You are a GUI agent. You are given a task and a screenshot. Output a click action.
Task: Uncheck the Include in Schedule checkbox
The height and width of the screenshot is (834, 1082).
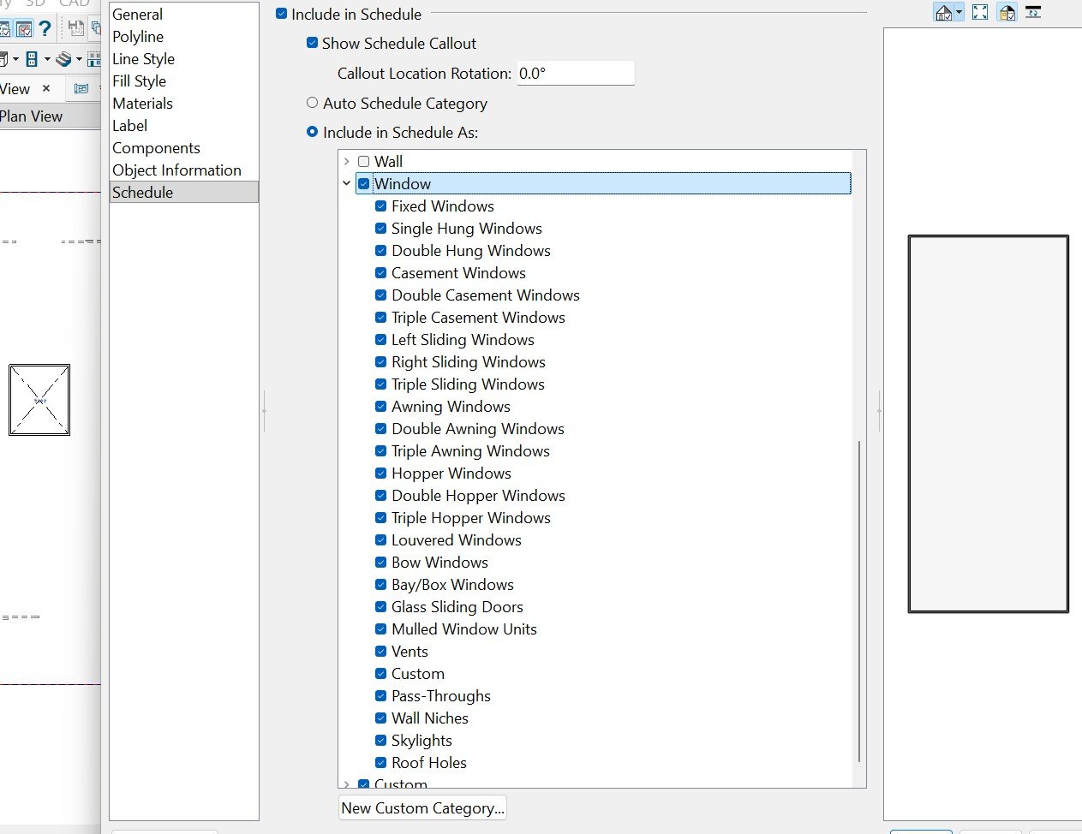tap(281, 14)
